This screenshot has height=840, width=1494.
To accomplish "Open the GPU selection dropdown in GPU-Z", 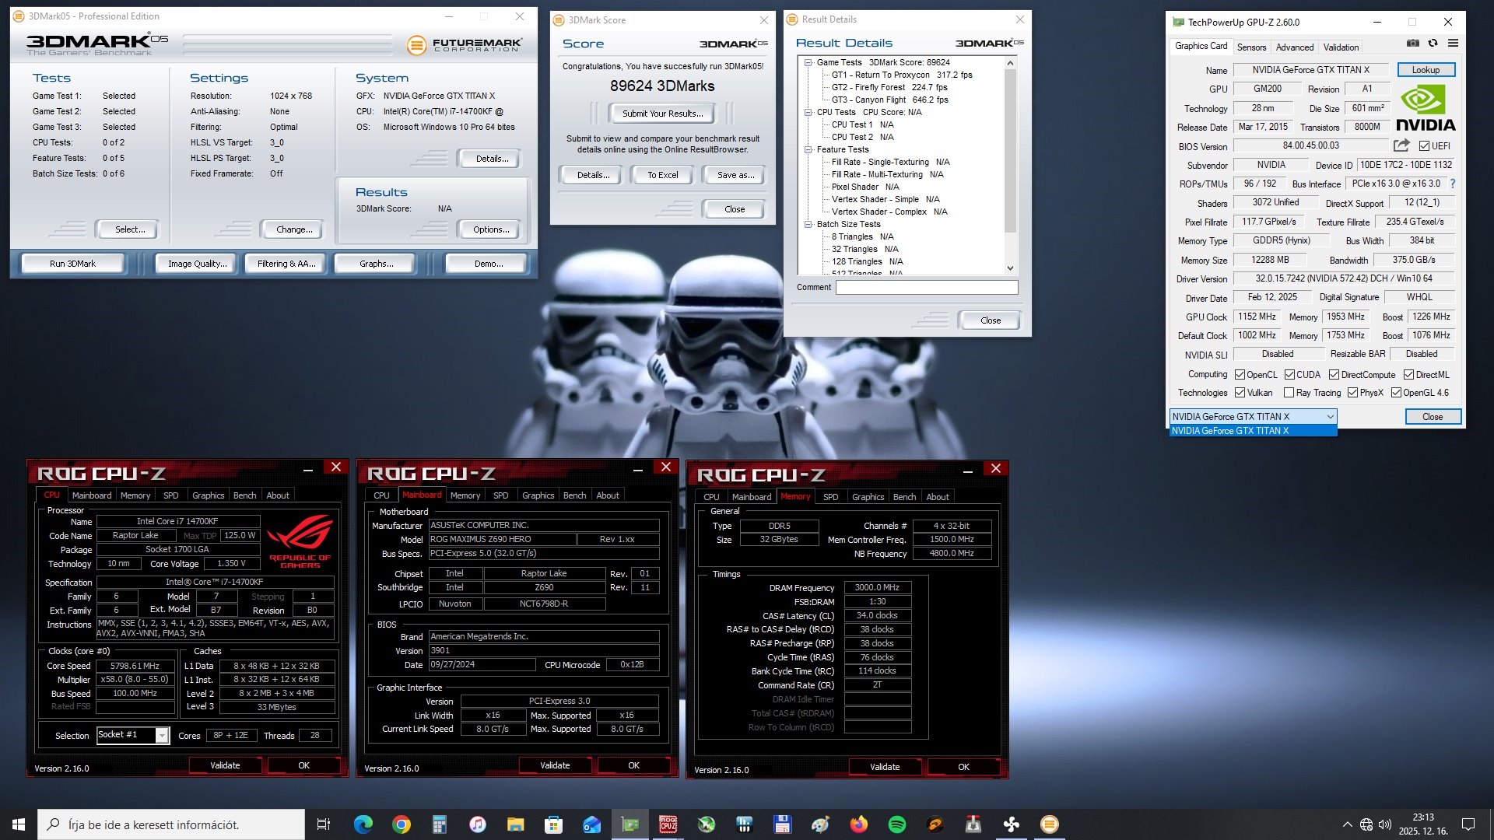I will pos(1330,417).
